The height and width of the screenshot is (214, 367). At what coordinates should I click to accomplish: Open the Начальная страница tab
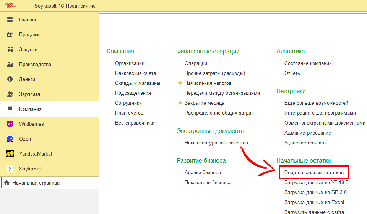[36, 183]
